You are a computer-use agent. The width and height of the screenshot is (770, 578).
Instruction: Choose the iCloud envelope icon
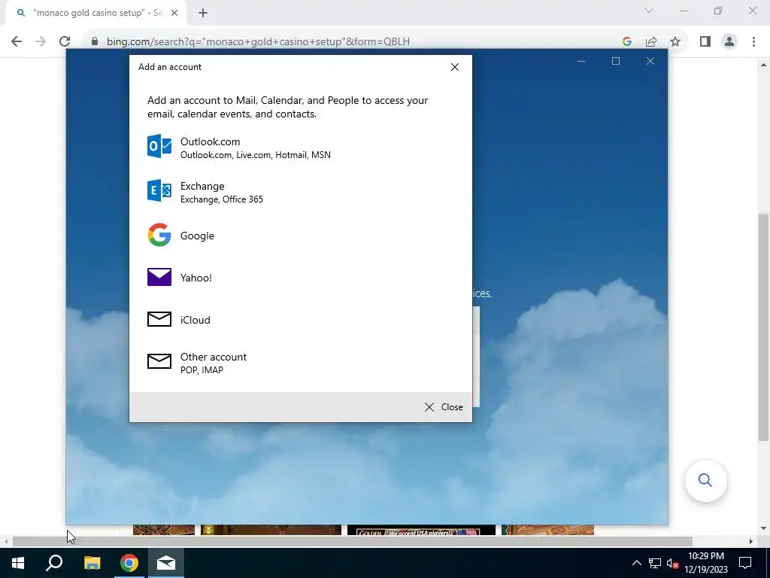pos(159,319)
